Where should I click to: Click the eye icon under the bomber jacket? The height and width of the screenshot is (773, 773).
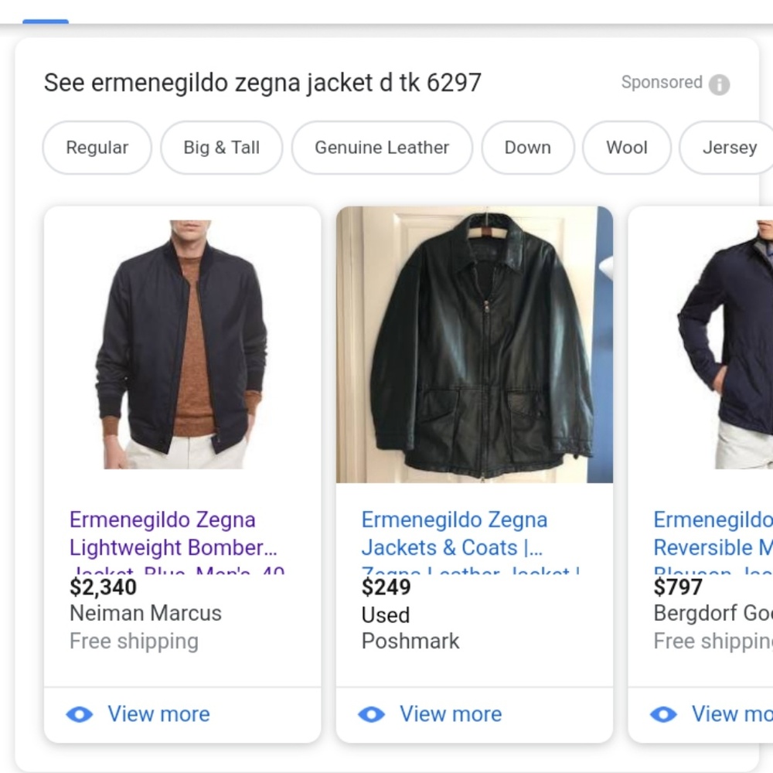(x=81, y=713)
